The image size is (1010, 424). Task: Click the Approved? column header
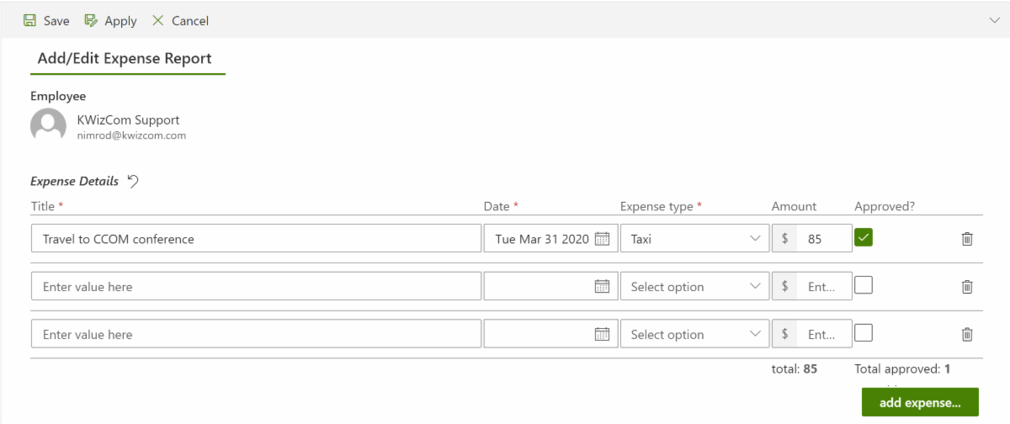click(885, 206)
